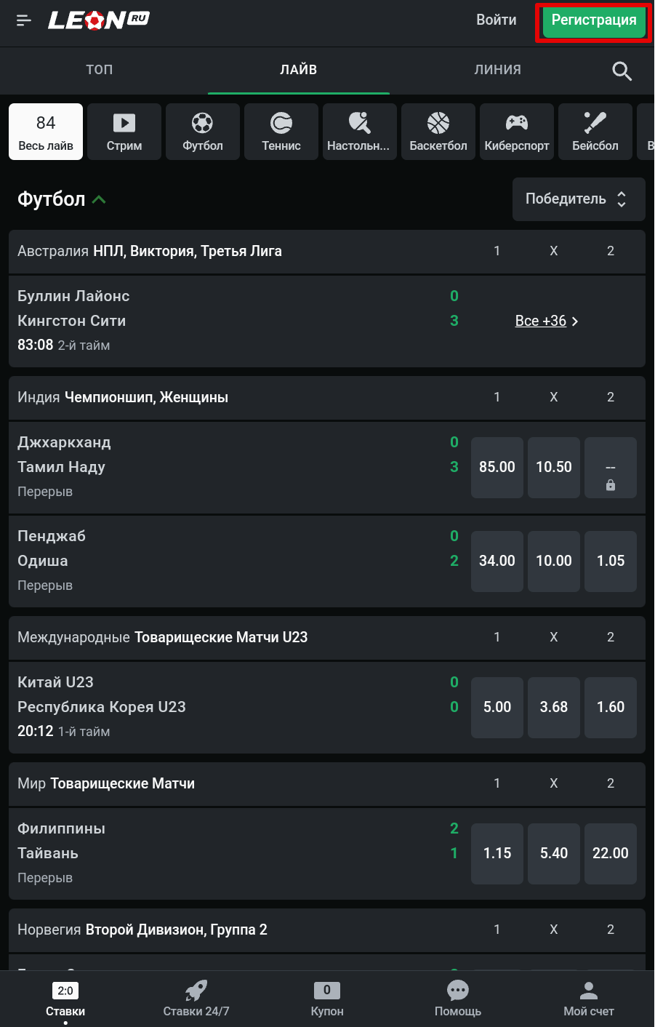Viewport: 655px width, 1027px height.
Task: Collapse the Футбол section
Action: coord(100,199)
